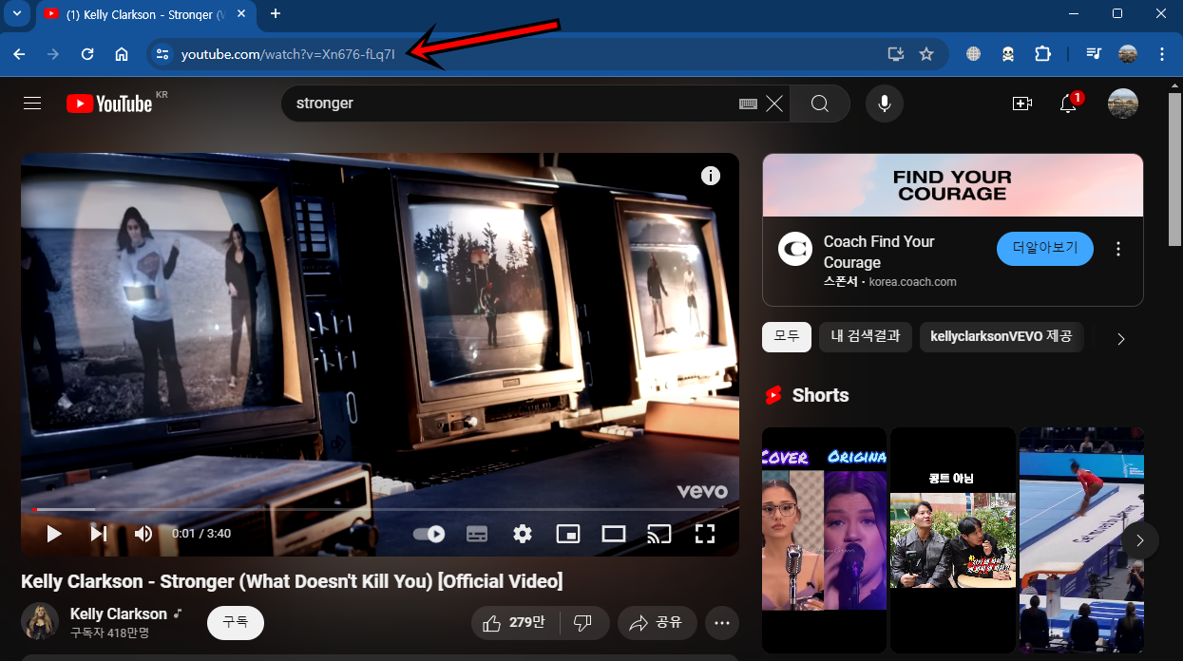This screenshot has width=1183, height=661.
Task: Subscribe with the 구독 button
Action: tap(236, 623)
